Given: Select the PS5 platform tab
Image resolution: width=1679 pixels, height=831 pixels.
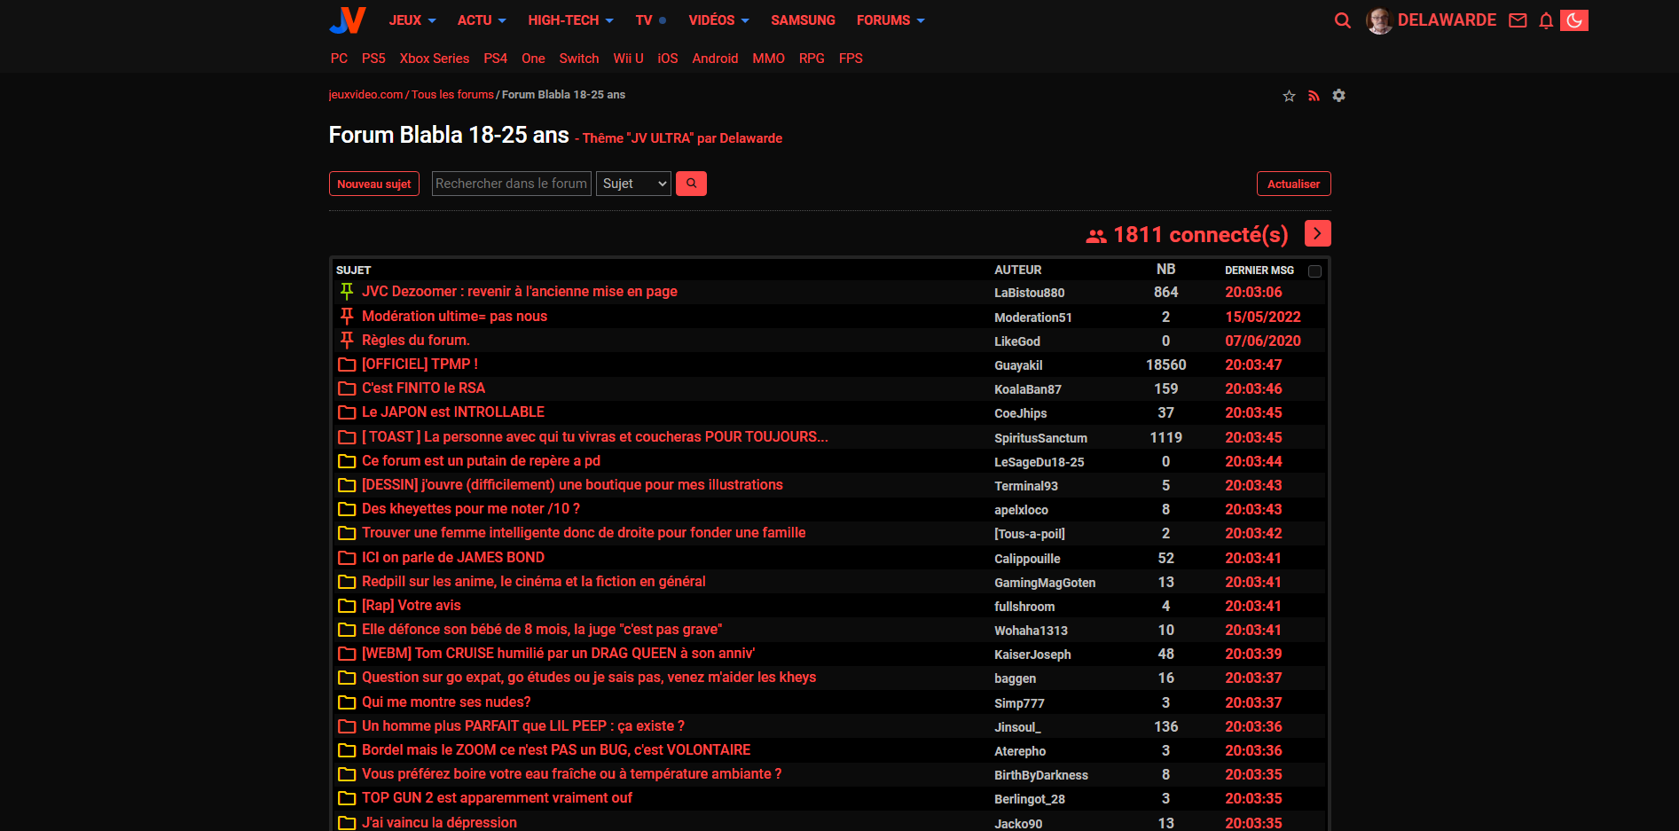Looking at the screenshot, I should coord(373,59).
